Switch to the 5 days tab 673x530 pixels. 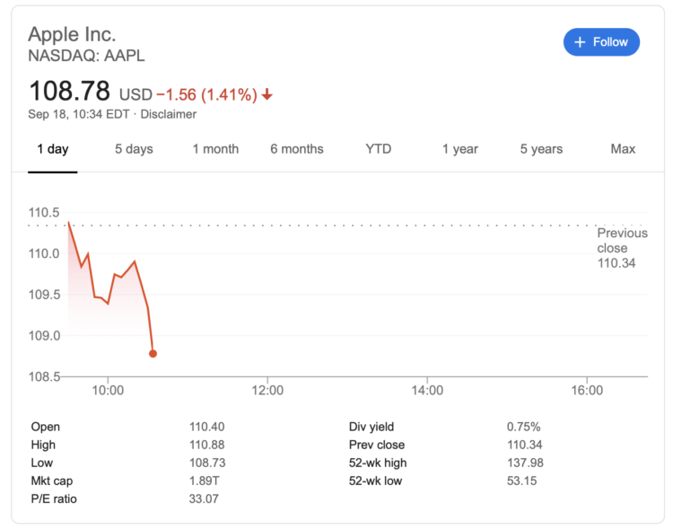(134, 149)
